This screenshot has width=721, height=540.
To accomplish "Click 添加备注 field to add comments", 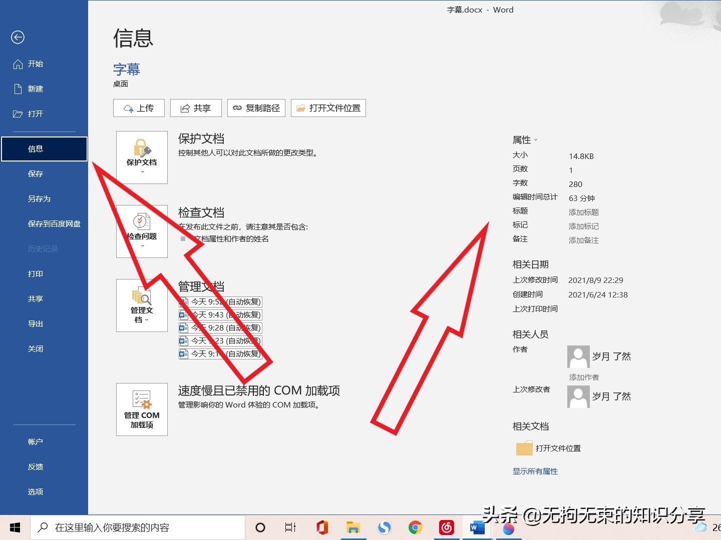I will 584,240.
